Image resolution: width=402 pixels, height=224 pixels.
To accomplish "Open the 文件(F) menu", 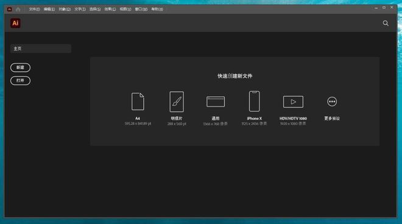I will 34,9.
